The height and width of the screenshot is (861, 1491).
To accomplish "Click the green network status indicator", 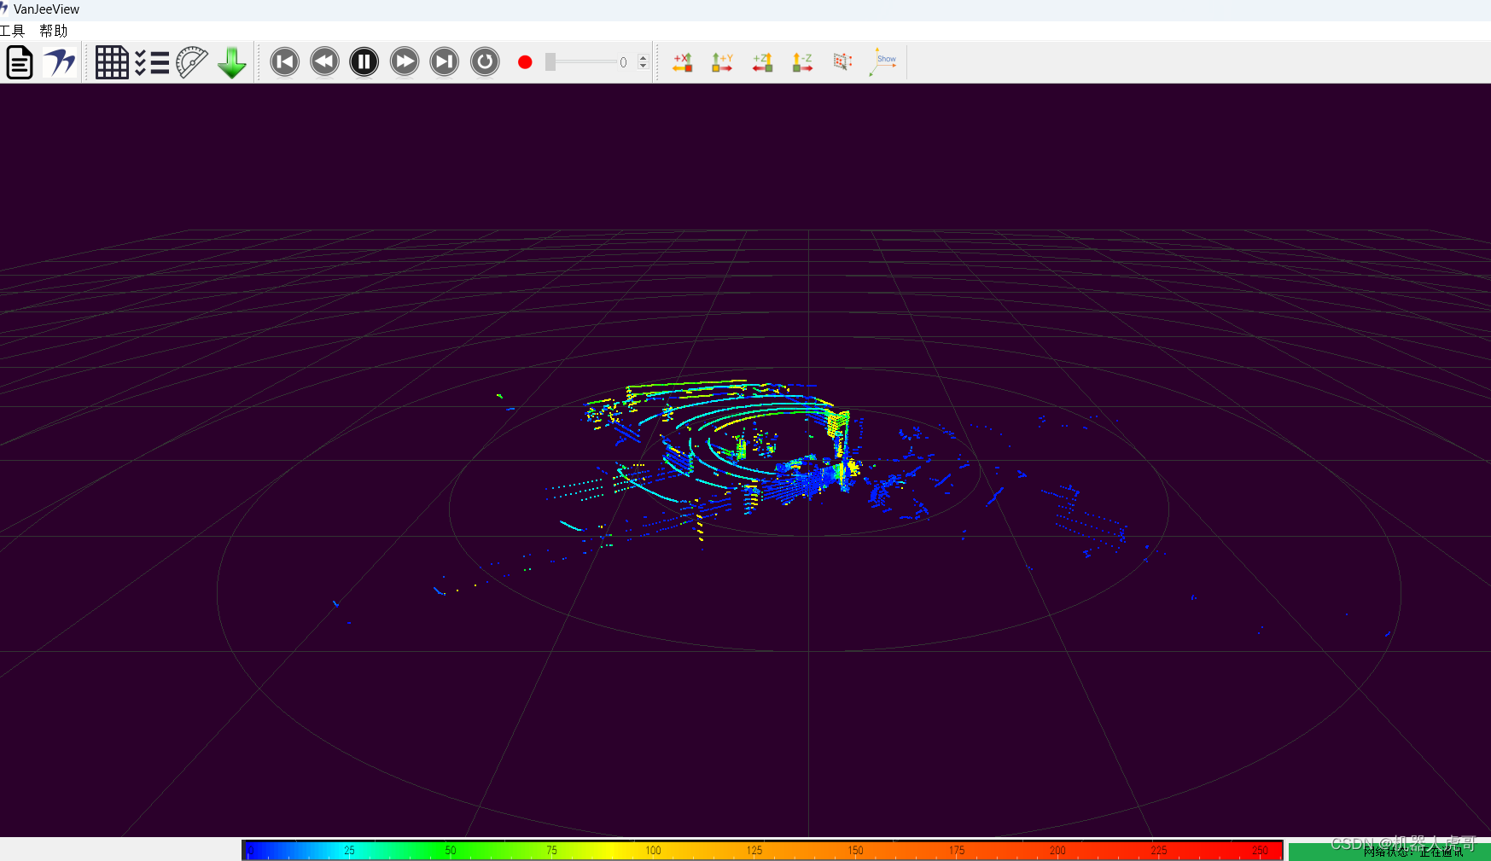I will tap(1389, 851).
